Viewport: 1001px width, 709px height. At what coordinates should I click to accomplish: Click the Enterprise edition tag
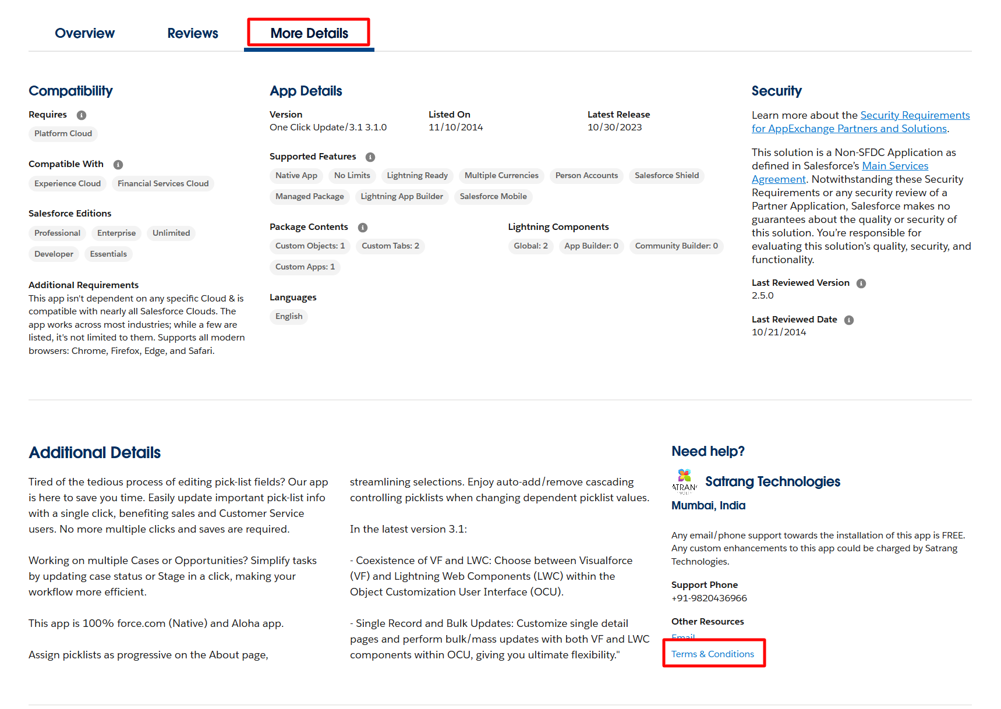click(116, 233)
